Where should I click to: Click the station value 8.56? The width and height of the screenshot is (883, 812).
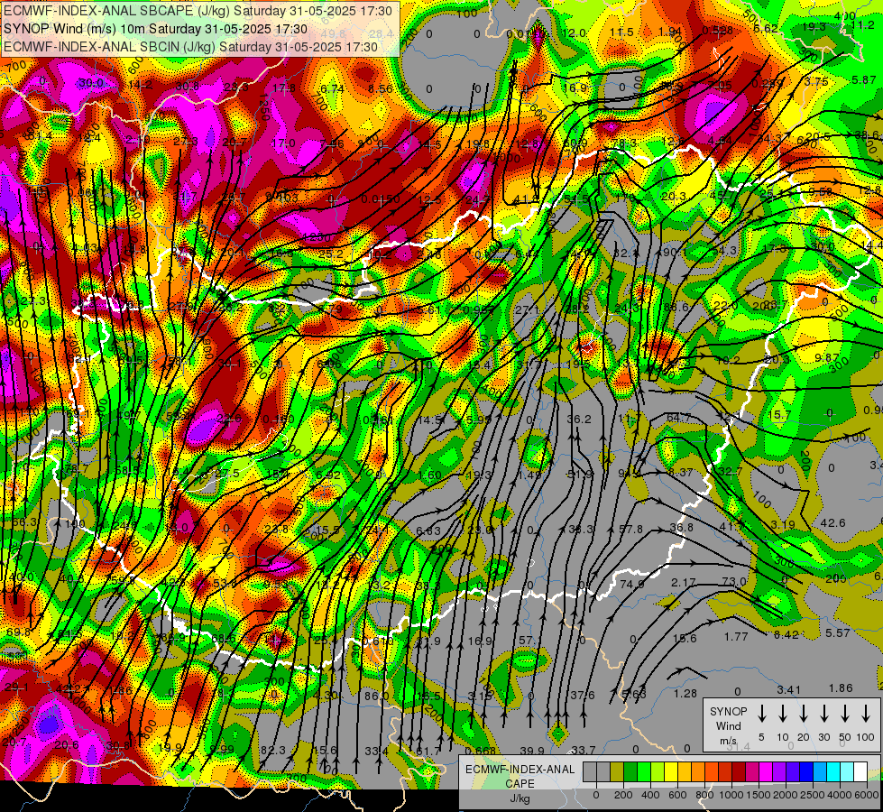click(381, 88)
